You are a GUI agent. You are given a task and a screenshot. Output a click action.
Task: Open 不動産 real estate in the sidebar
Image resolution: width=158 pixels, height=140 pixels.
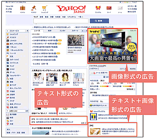click(x=12, y=92)
